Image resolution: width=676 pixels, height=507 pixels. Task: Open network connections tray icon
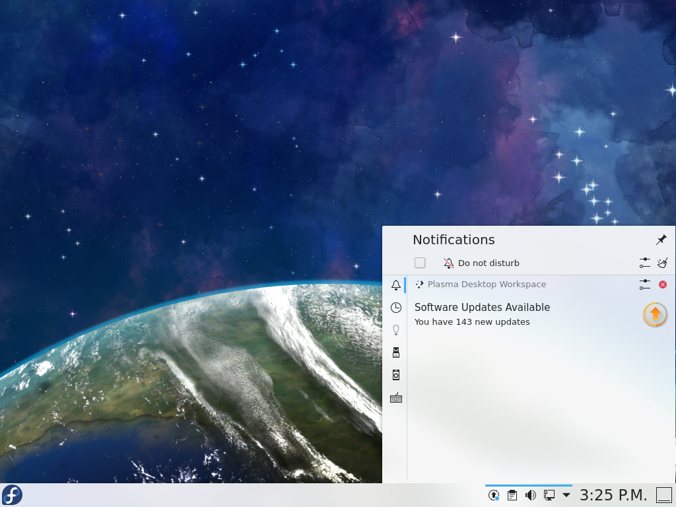[x=549, y=495]
